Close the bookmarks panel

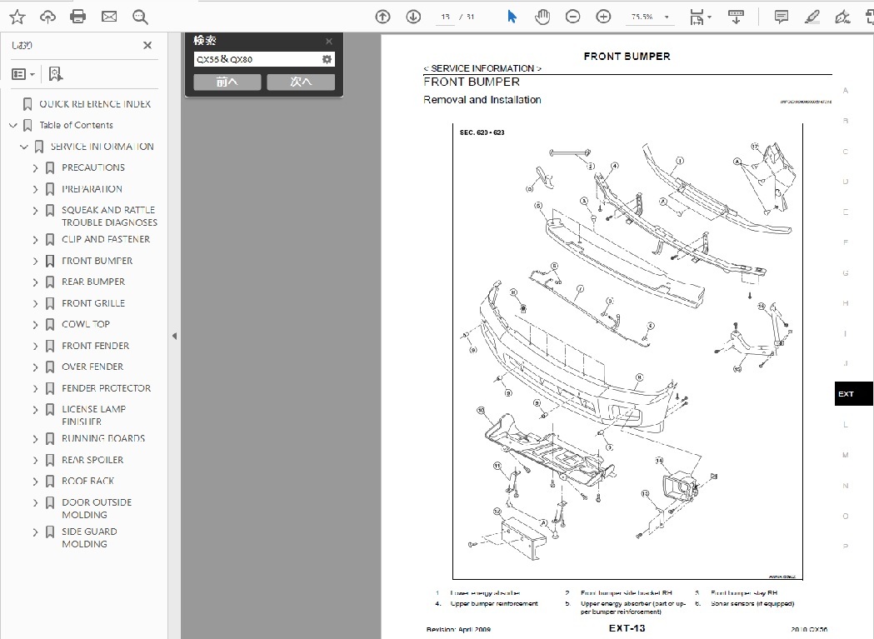tap(147, 45)
